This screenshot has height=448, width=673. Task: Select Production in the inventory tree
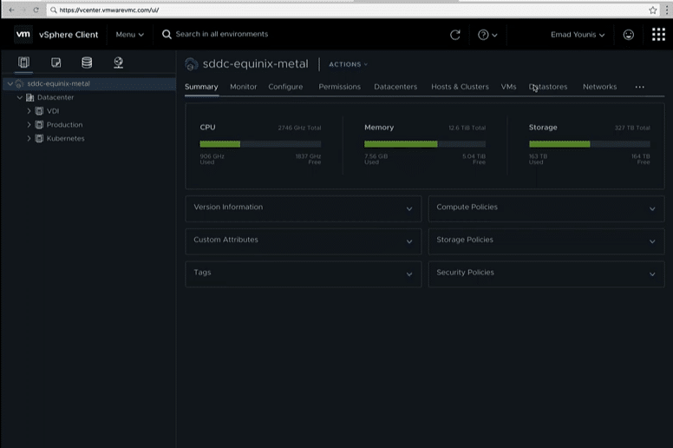64,125
